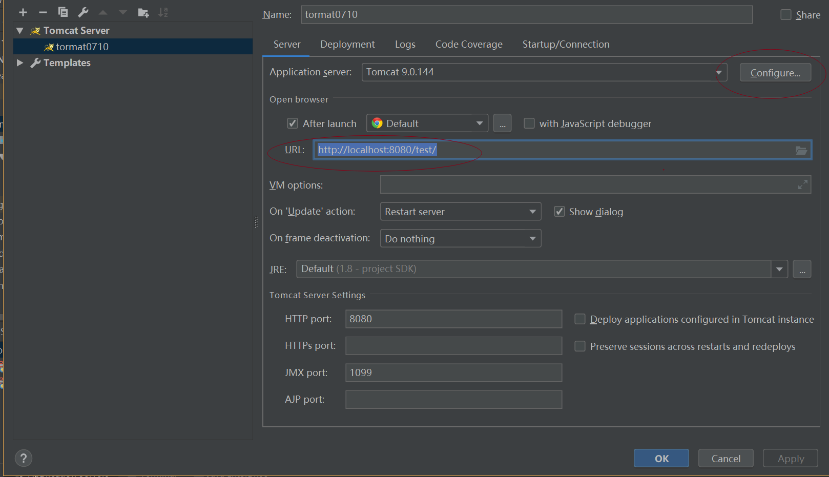Uncheck 'After launch' browser option
The image size is (829, 477).
(x=292, y=123)
